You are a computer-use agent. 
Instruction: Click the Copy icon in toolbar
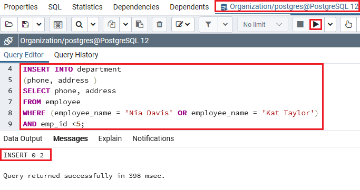click(x=112, y=24)
